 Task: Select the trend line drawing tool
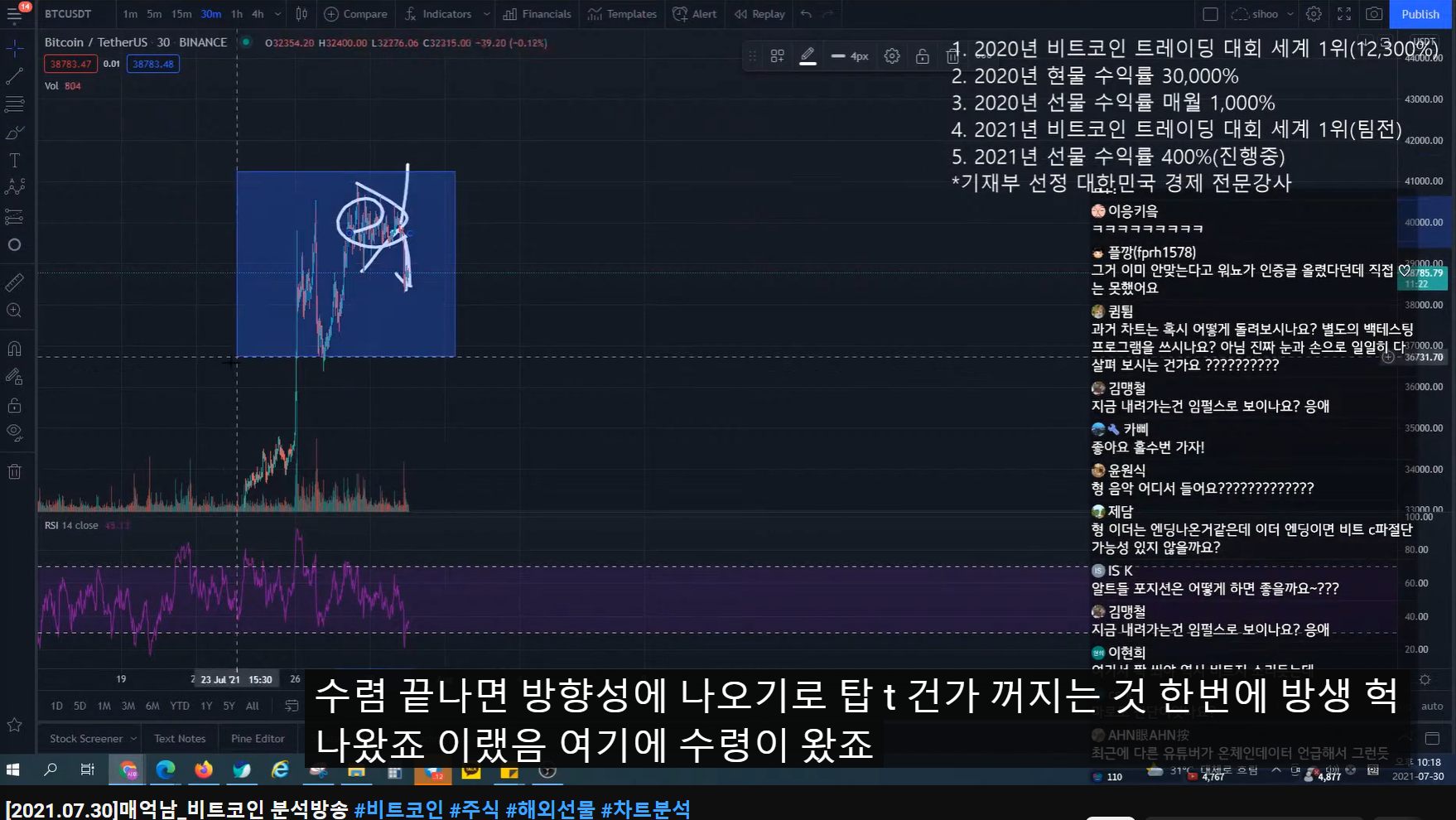pyautogui.click(x=15, y=77)
